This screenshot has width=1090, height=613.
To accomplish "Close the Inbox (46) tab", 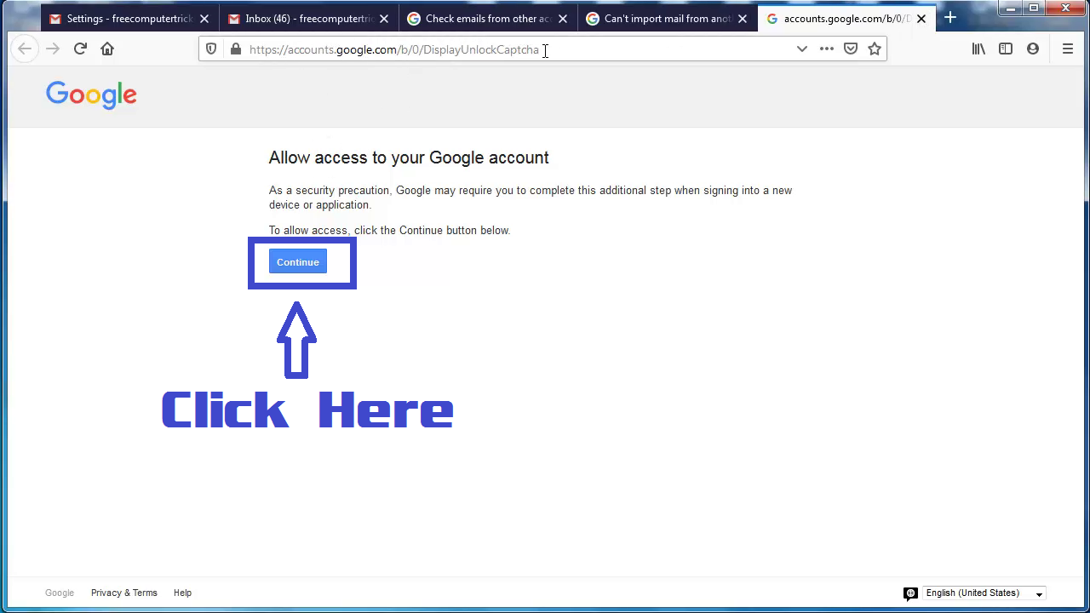I will tap(383, 19).
